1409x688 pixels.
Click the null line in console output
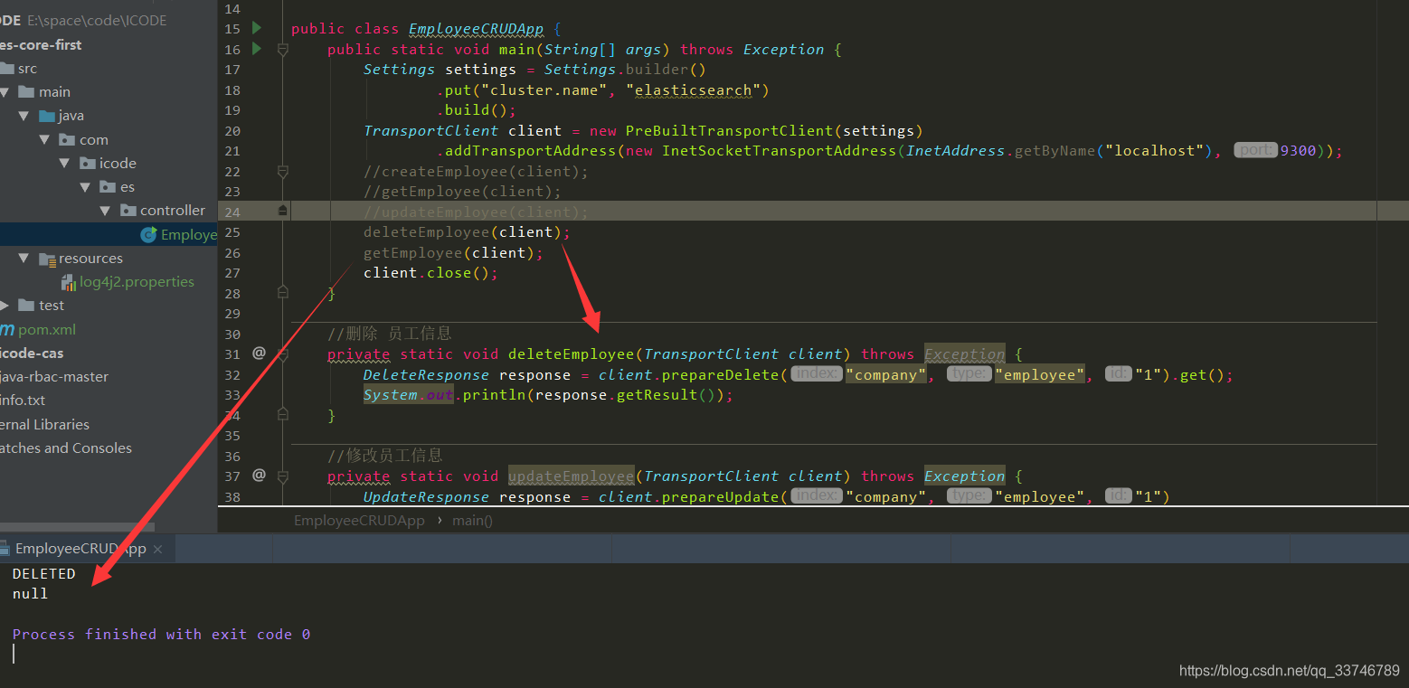coord(31,594)
